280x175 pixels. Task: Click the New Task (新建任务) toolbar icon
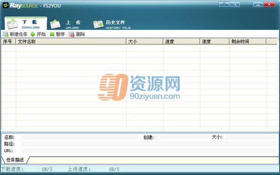5,34
